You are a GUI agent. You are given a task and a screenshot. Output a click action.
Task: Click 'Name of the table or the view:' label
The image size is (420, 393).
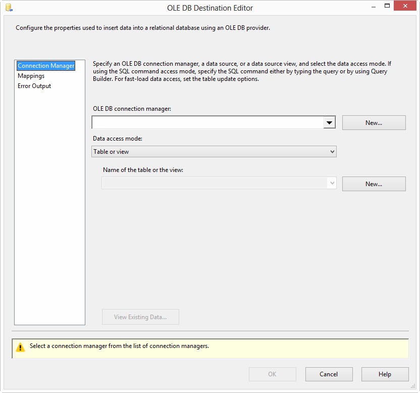(x=143, y=170)
